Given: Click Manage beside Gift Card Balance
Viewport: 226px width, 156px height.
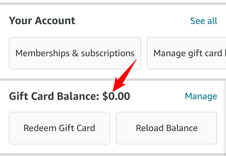Looking at the screenshot, I should pos(201,96).
